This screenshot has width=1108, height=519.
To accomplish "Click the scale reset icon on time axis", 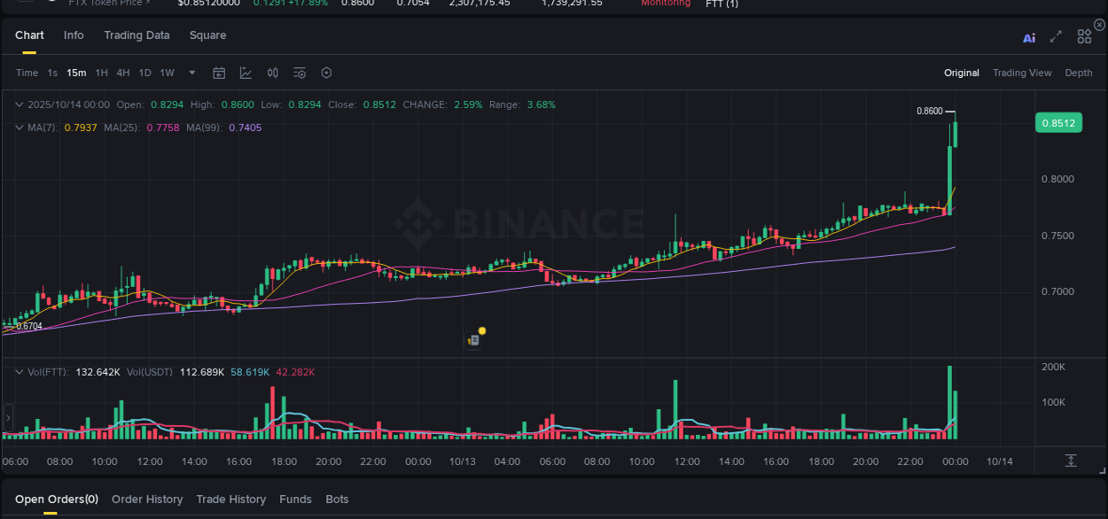I will coord(1071,461).
